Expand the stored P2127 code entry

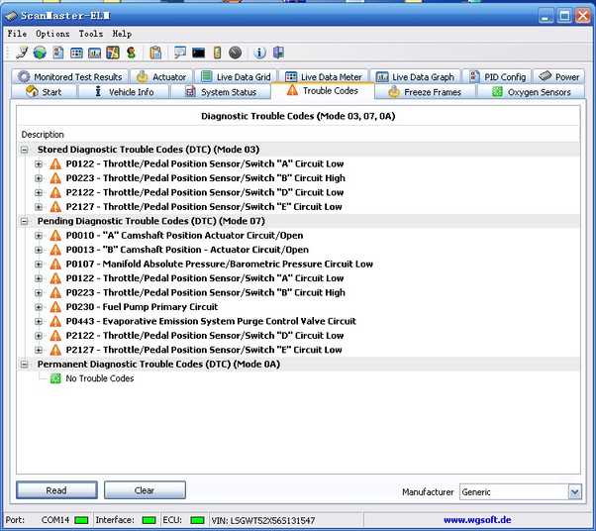tap(39, 207)
